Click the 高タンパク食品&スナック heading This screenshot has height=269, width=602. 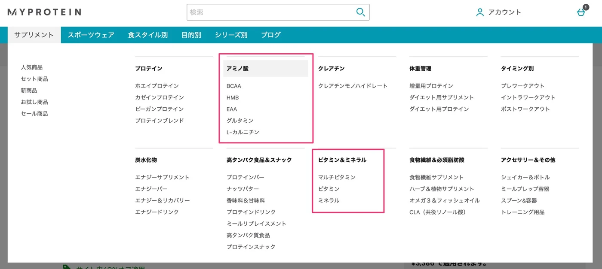tap(259, 160)
